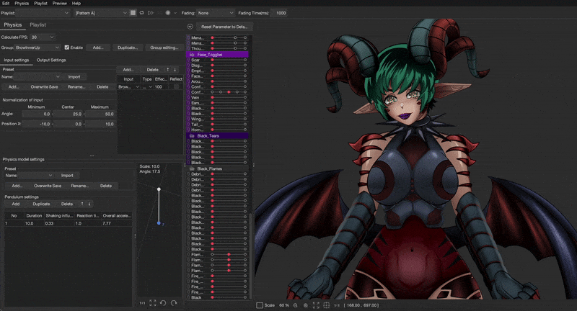Switch to the Output Settings tab
Viewport: 577px width, 311px height.
click(51, 60)
